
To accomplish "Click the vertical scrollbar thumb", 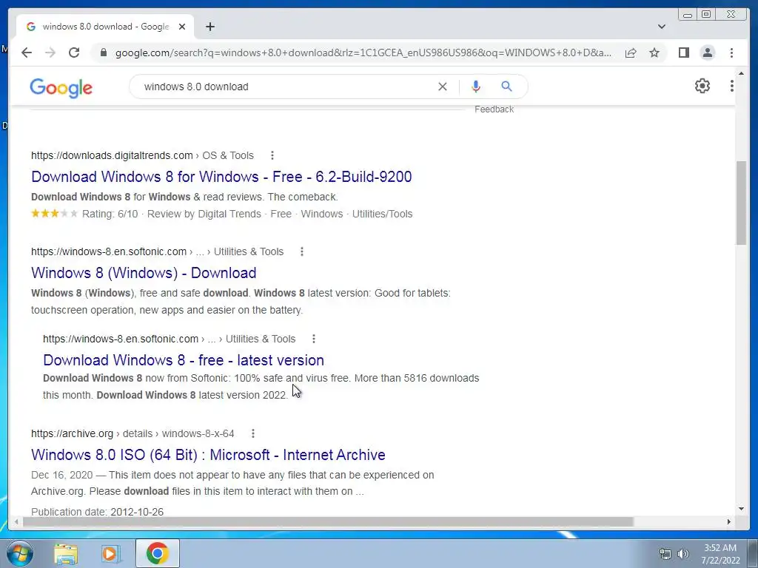I will point(741,203).
